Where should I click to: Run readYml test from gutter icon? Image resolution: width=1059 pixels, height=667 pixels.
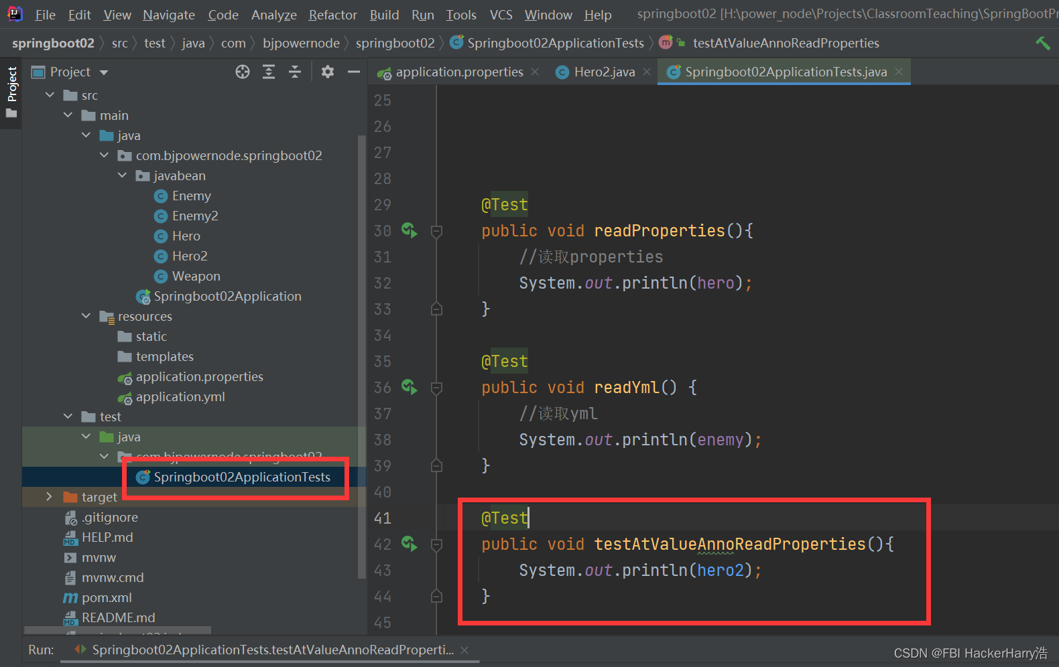(409, 387)
